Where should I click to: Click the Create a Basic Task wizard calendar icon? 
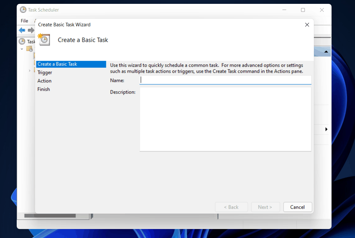[x=44, y=40]
